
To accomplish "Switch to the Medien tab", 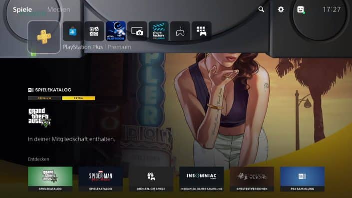I will tap(59, 9).
